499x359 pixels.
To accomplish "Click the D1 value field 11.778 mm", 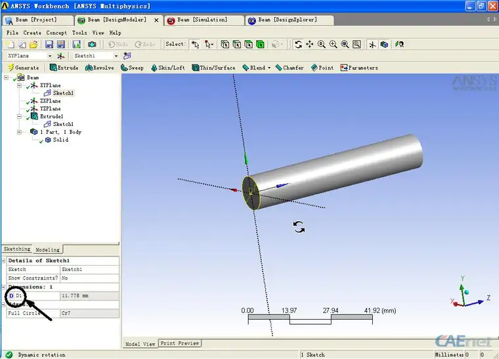I will tap(89, 296).
